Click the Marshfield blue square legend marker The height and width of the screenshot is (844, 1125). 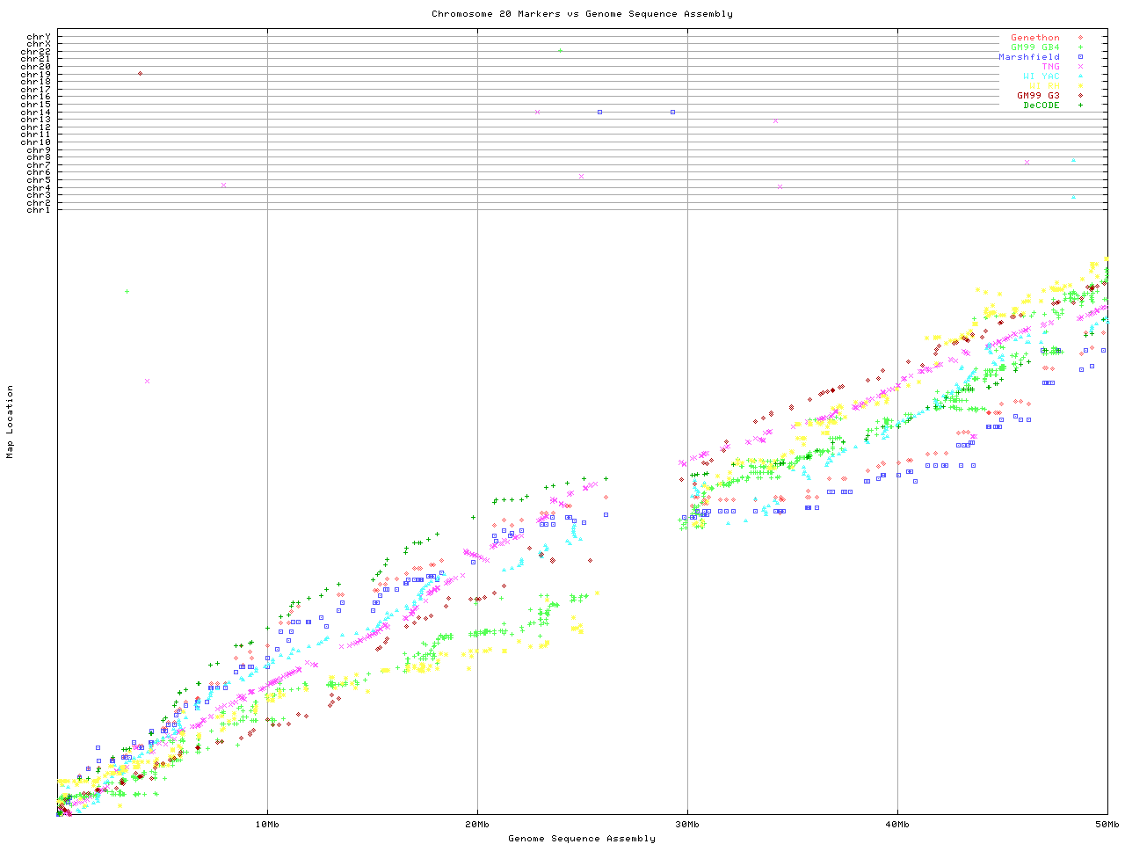click(x=1080, y=57)
